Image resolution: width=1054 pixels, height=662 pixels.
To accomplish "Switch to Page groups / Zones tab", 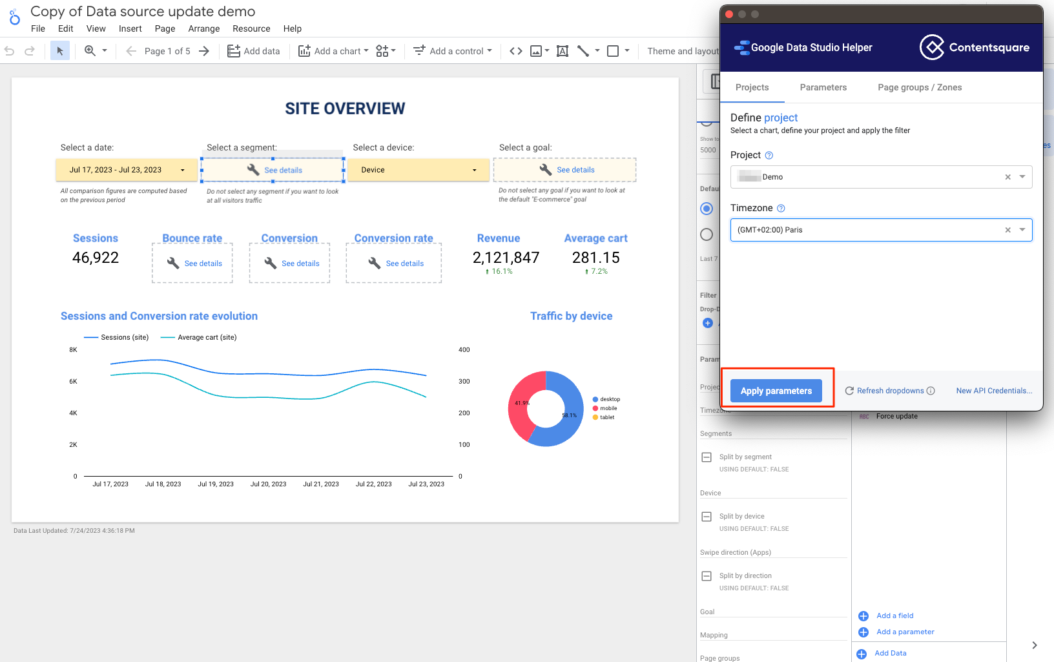I will click(920, 87).
